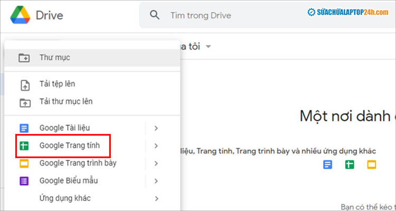Click the file upload icon

[25, 85]
